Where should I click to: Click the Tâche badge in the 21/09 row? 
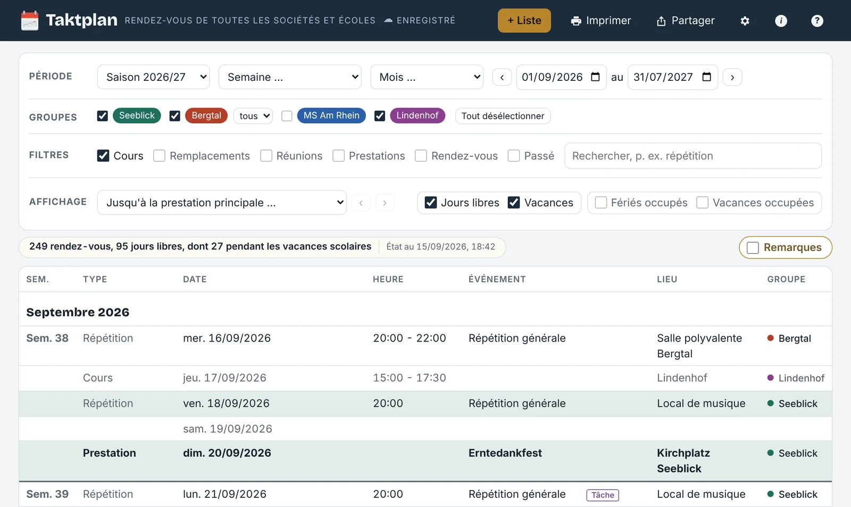click(603, 495)
